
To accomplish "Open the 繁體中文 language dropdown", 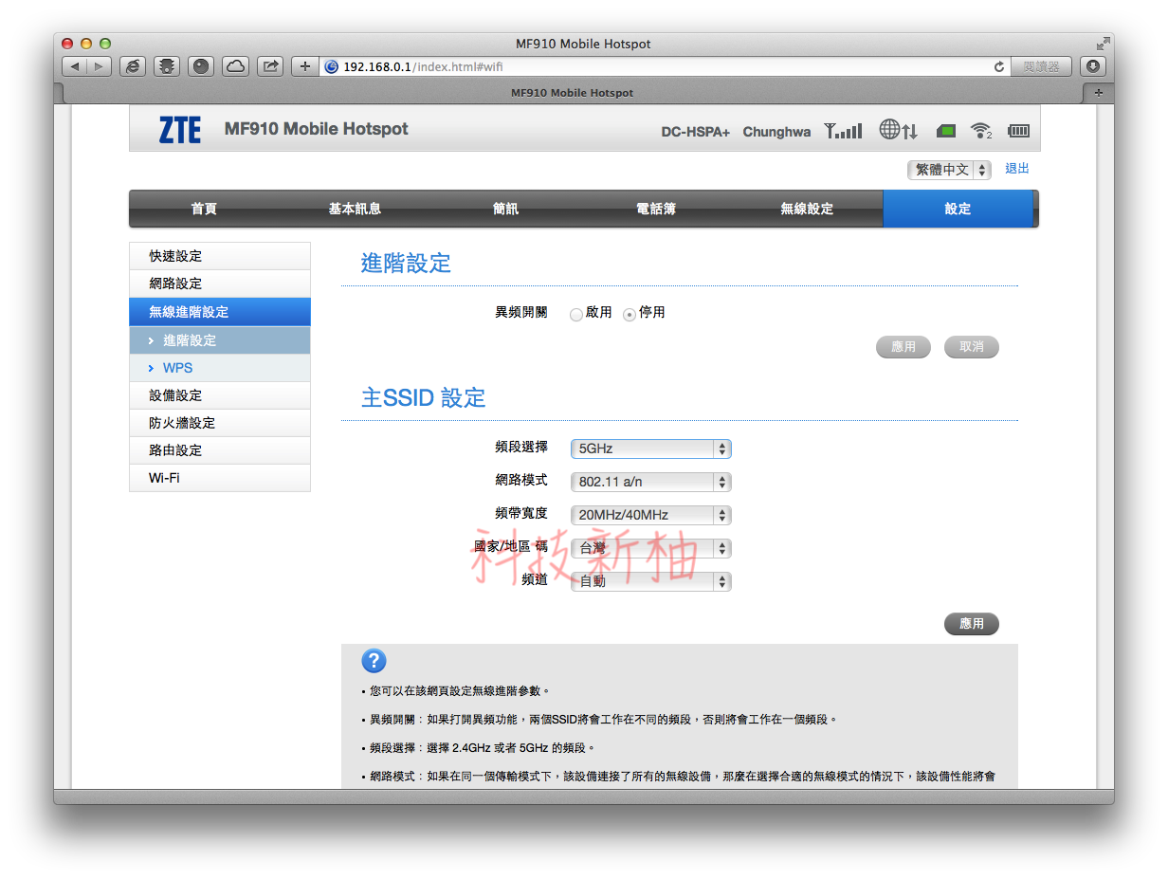I will [x=949, y=170].
